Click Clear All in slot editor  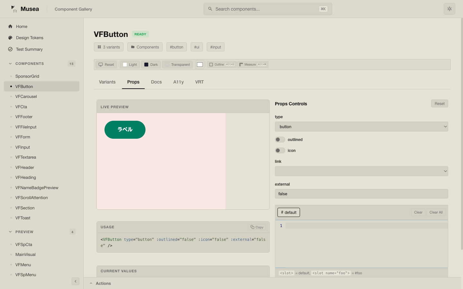point(436,212)
